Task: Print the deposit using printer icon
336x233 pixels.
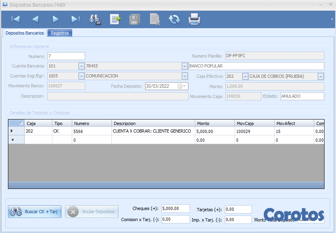Action: (x=194, y=19)
